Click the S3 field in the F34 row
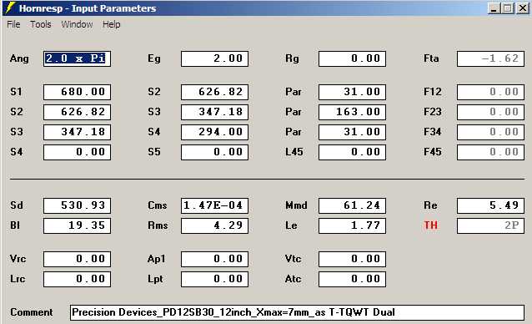This screenshot has height=324, width=532. 77,132
